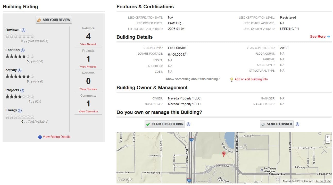Open the View Network link
Image resolution: width=333 pixels, height=185 pixels.
[x=88, y=44]
